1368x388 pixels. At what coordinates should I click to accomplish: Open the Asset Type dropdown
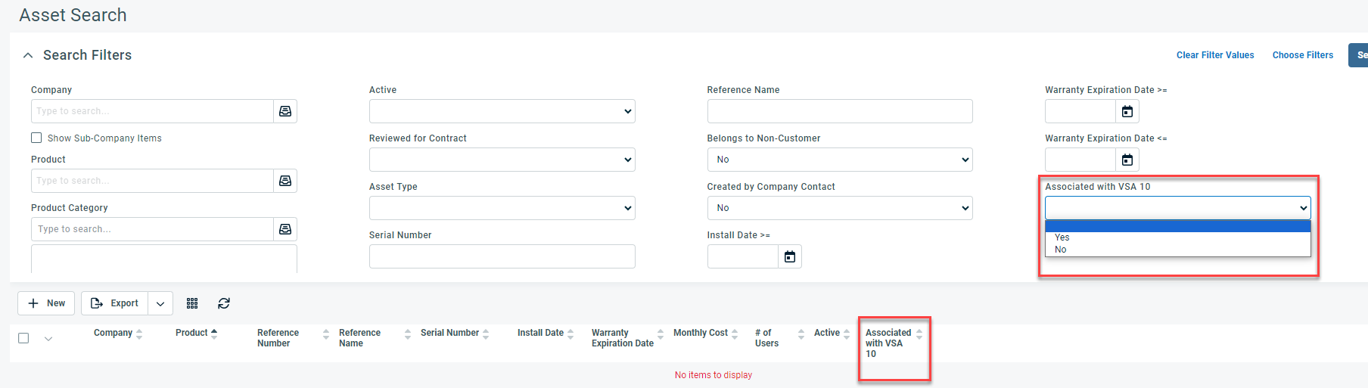pos(502,208)
